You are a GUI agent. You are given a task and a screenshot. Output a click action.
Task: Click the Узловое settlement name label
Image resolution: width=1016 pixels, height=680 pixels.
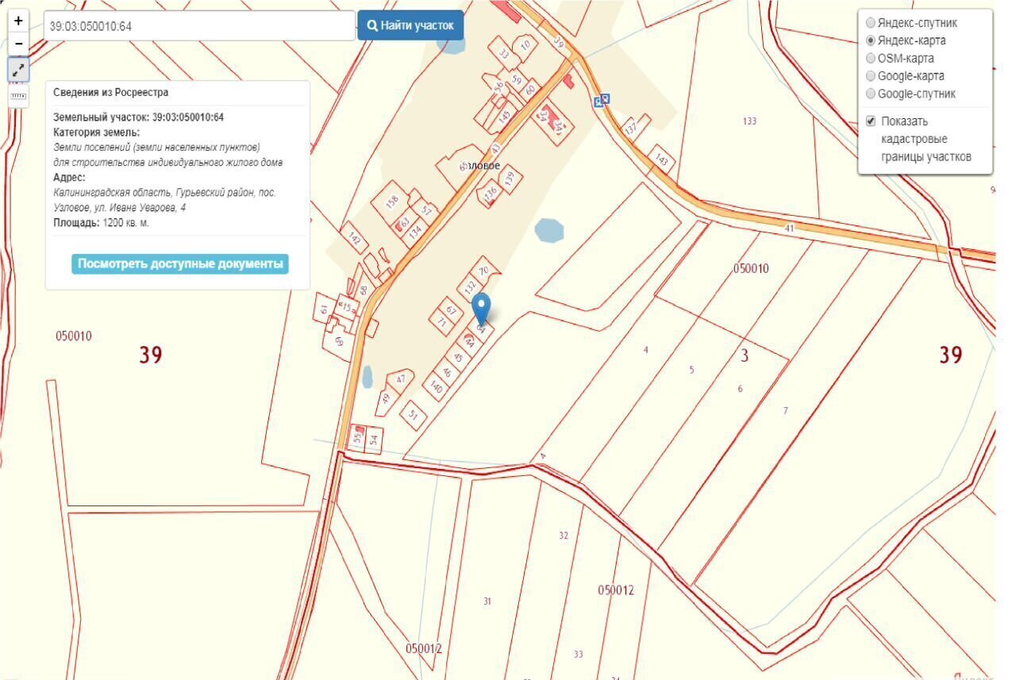tap(480, 166)
